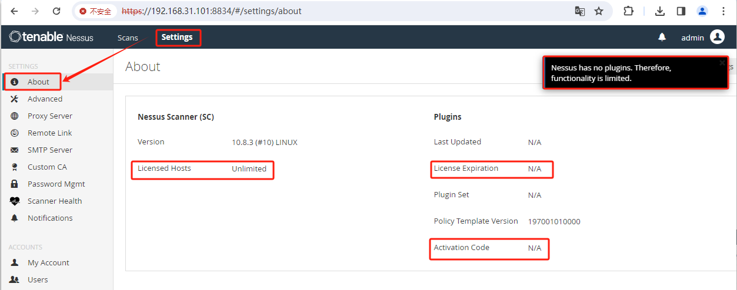Open the Chrome three-dot menu
Screen dimensions: 737x290
point(723,11)
